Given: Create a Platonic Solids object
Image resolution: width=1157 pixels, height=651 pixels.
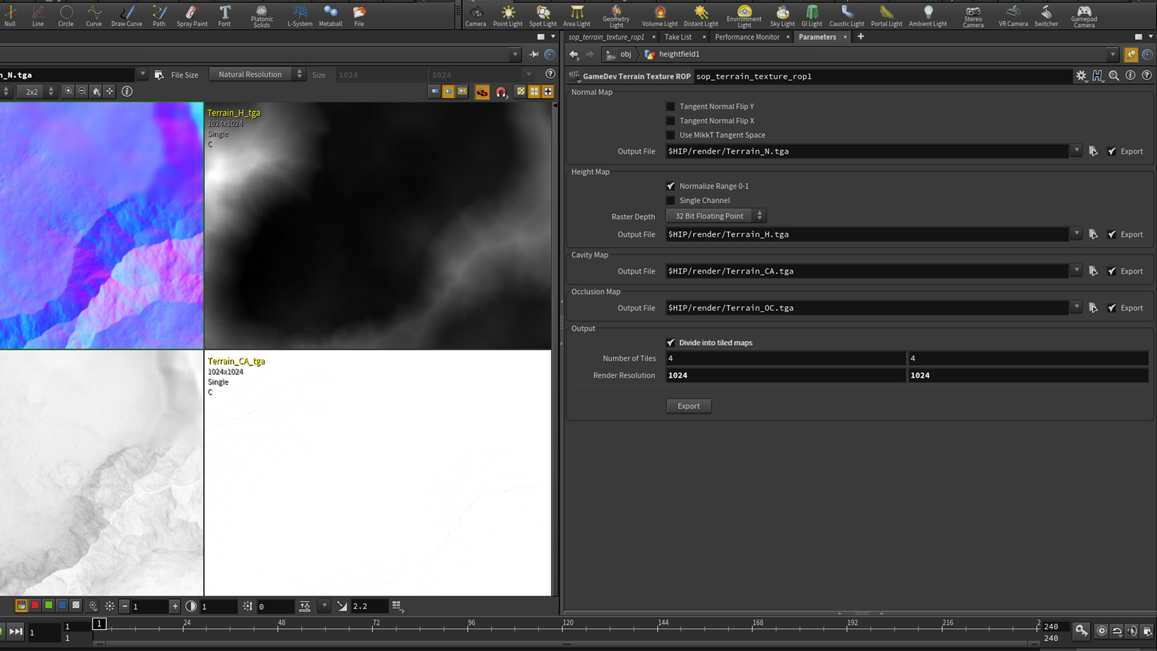Looking at the screenshot, I should (x=262, y=15).
